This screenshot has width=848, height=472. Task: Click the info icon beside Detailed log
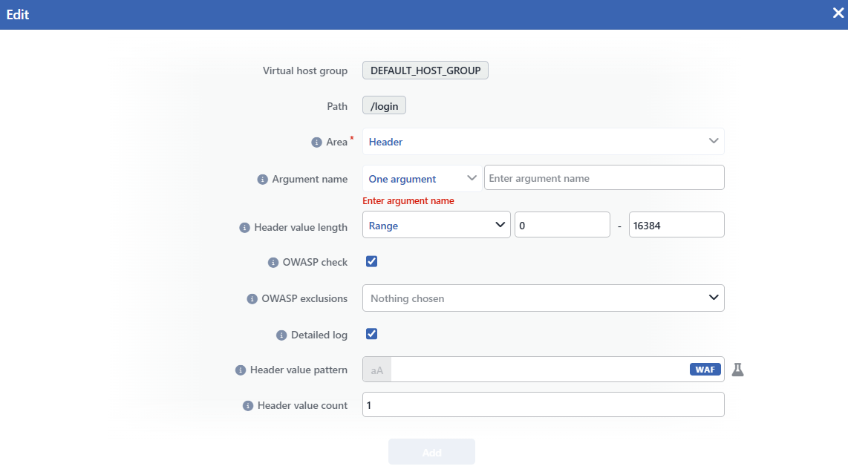tap(281, 335)
